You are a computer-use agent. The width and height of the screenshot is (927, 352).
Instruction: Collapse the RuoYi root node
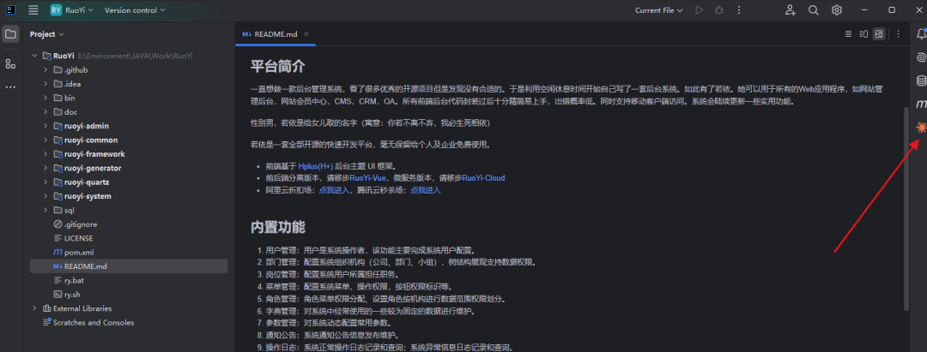[34, 56]
